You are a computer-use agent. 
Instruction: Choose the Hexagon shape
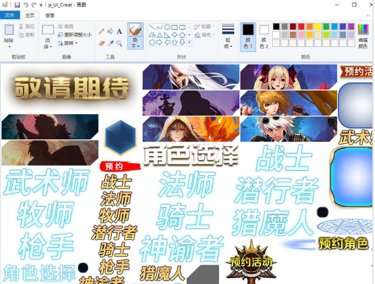pyautogui.click(x=152, y=43)
